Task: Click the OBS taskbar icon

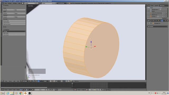Action: coord(30,93)
